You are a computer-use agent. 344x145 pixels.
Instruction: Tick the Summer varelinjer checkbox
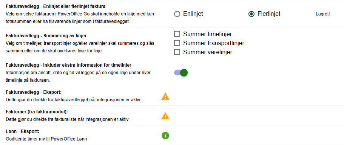click(x=177, y=52)
